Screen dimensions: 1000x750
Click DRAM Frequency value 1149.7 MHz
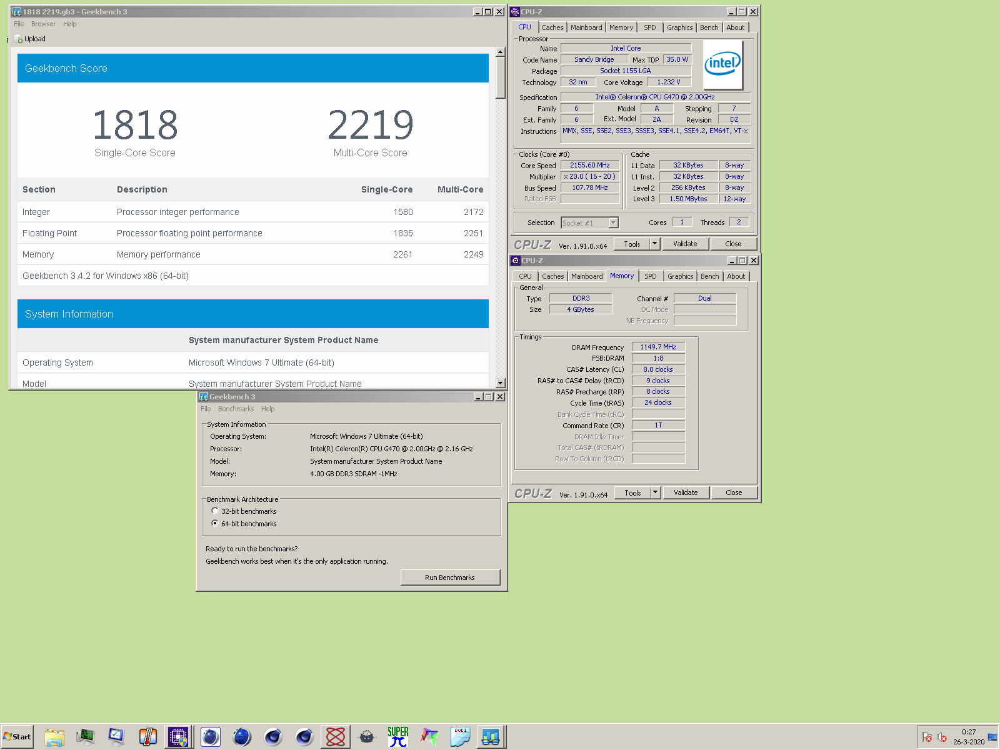(x=658, y=347)
